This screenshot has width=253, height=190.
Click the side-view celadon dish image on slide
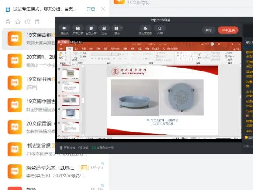point(135,98)
